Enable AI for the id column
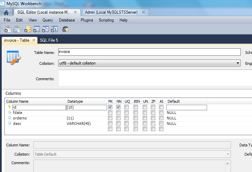 [x=161, y=107]
